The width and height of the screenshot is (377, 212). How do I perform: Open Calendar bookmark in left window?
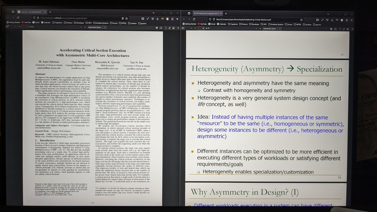pos(46,23)
